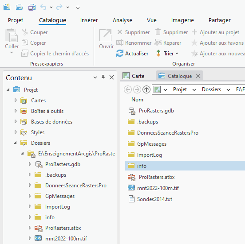This screenshot has height=244, width=245.
Task: Open the Imagerie ribbon tab
Action: click(x=182, y=20)
